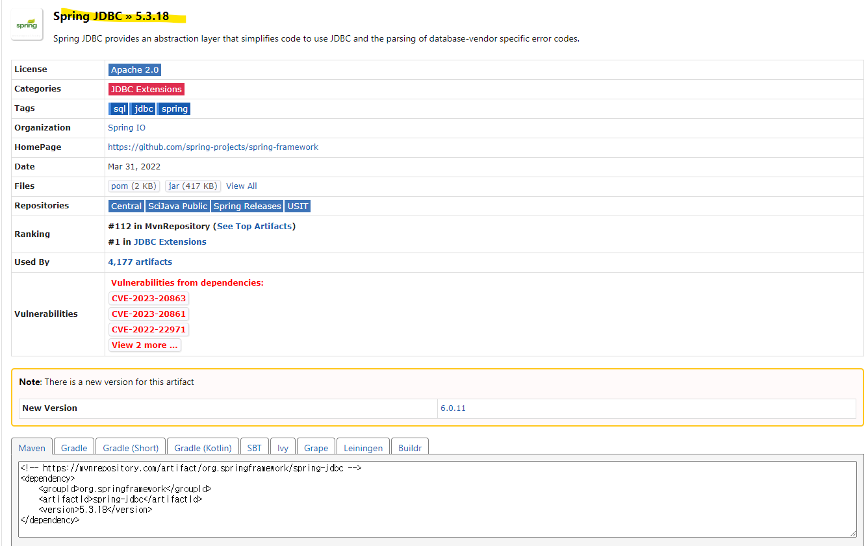This screenshot has height=546, width=868.
Task: Click the Used By row label
Action: (32, 262)
